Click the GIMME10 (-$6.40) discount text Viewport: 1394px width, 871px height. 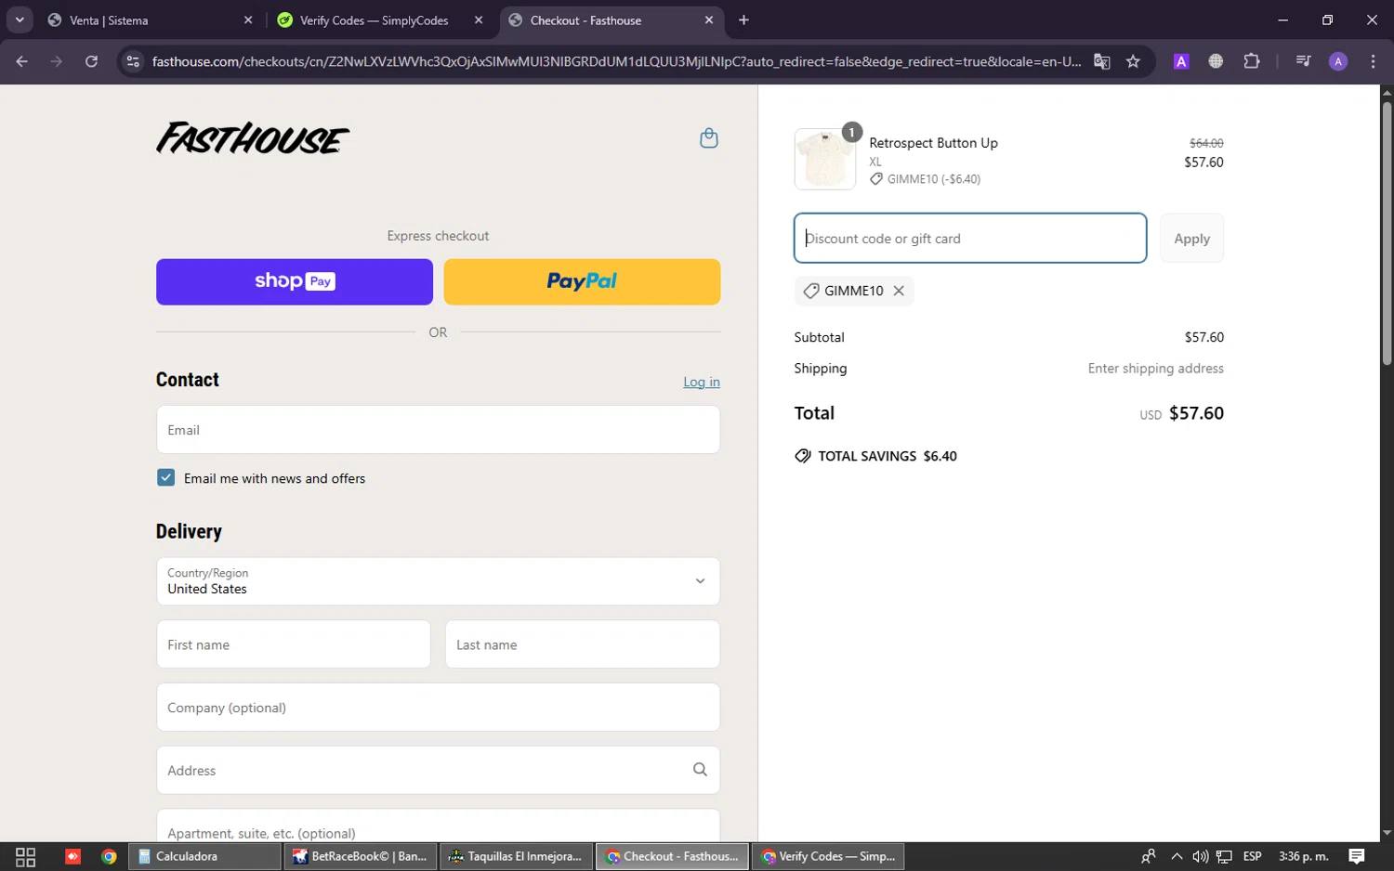click(934, 179)
